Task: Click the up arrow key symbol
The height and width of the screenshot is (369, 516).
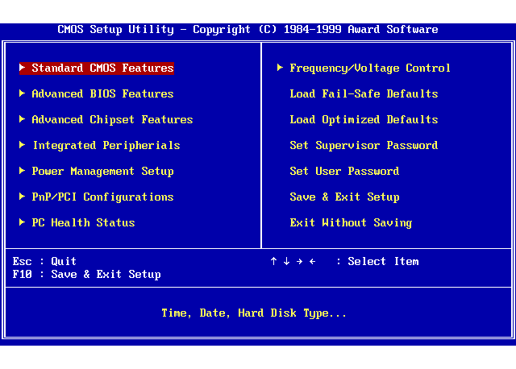Action: [273, 262]
